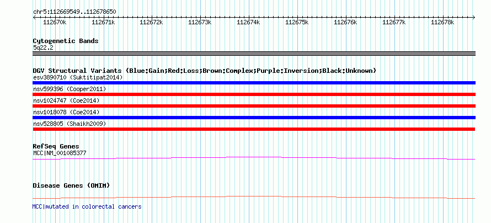The image size is (491, 223).
Task: Open variant label nsv528805 (Shaikh2009)
Action: pos(70,124)
